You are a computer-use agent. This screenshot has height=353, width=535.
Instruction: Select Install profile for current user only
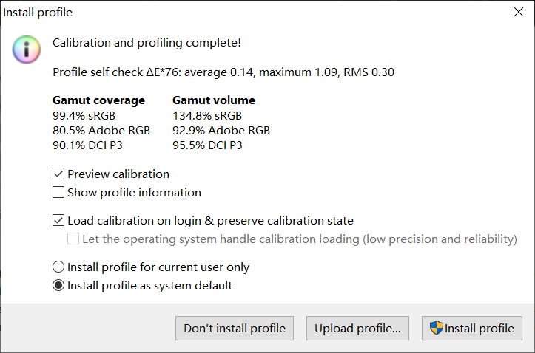point(59,267)
